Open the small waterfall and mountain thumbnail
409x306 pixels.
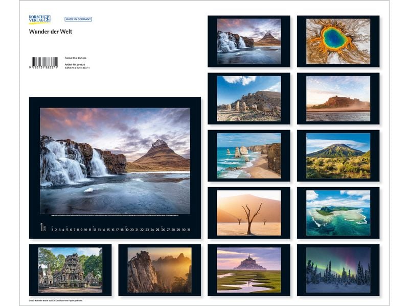(x=248, y=41)
